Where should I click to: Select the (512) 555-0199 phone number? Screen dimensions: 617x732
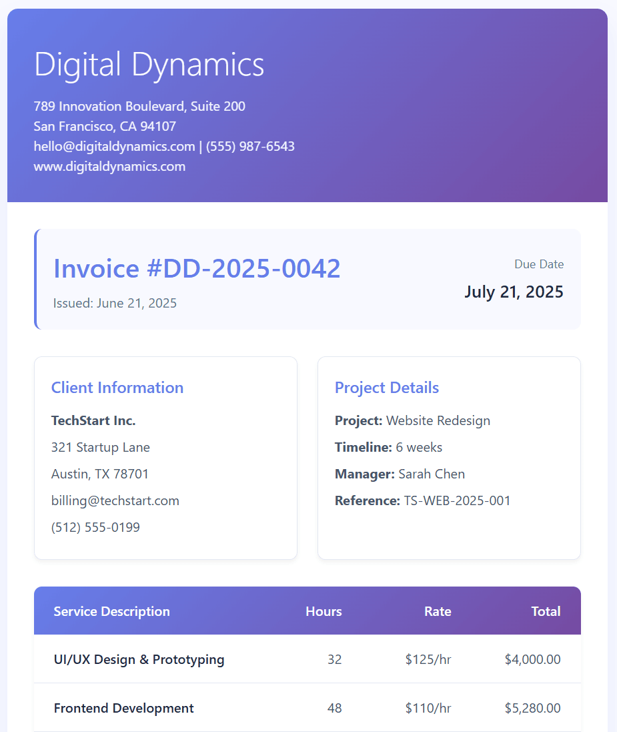[x=95, y=527]
